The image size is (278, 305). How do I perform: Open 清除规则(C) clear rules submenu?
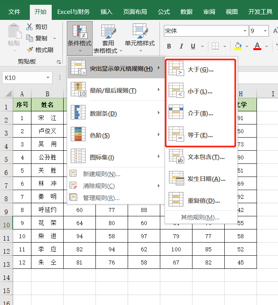point(116,186)
